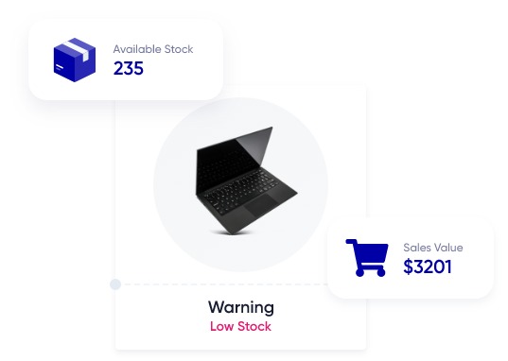This screenshot has height=361, width=508.
Task: Click the laptop's trackpad
Action: click(x=261, y=206)
